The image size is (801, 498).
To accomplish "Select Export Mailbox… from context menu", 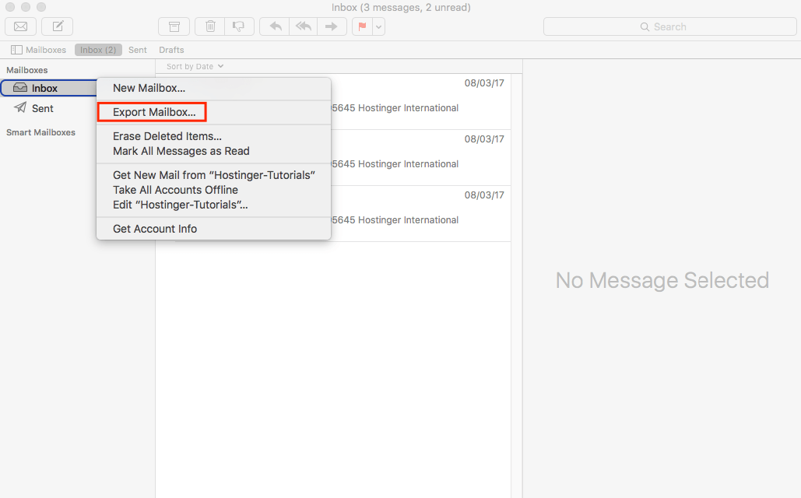I will point(154,112).
